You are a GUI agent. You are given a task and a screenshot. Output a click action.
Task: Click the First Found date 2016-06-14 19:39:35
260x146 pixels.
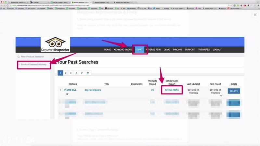[215, 91]
